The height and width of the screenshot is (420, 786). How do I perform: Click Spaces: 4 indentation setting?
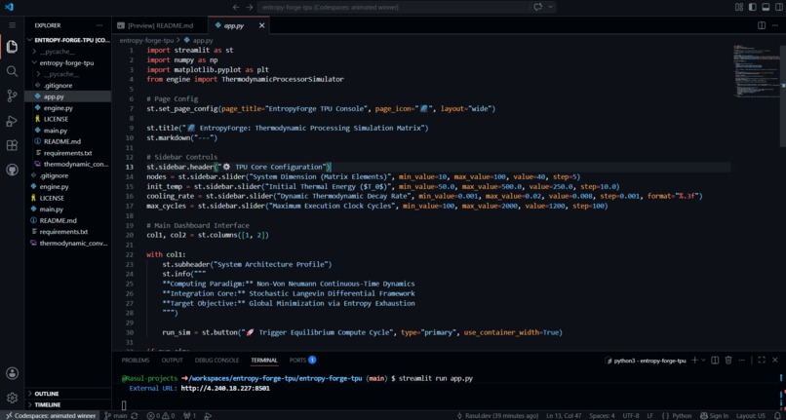coord(602,416)
